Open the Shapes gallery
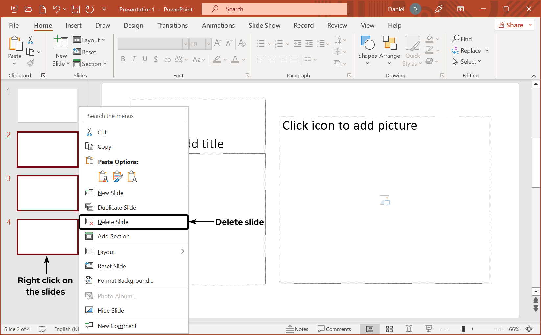The height and width of the screenshot is (335, 541). point(367,49)
